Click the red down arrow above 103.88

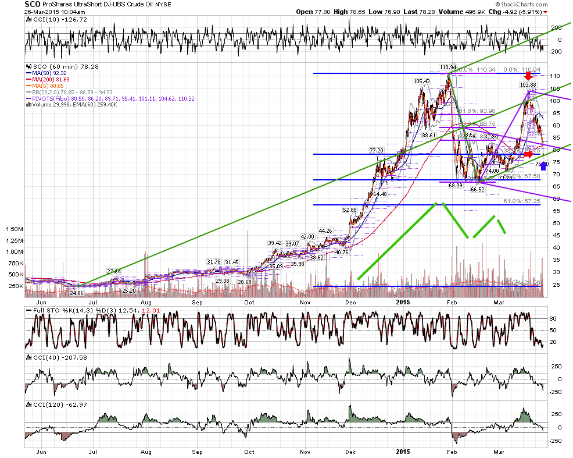point(528,76)
